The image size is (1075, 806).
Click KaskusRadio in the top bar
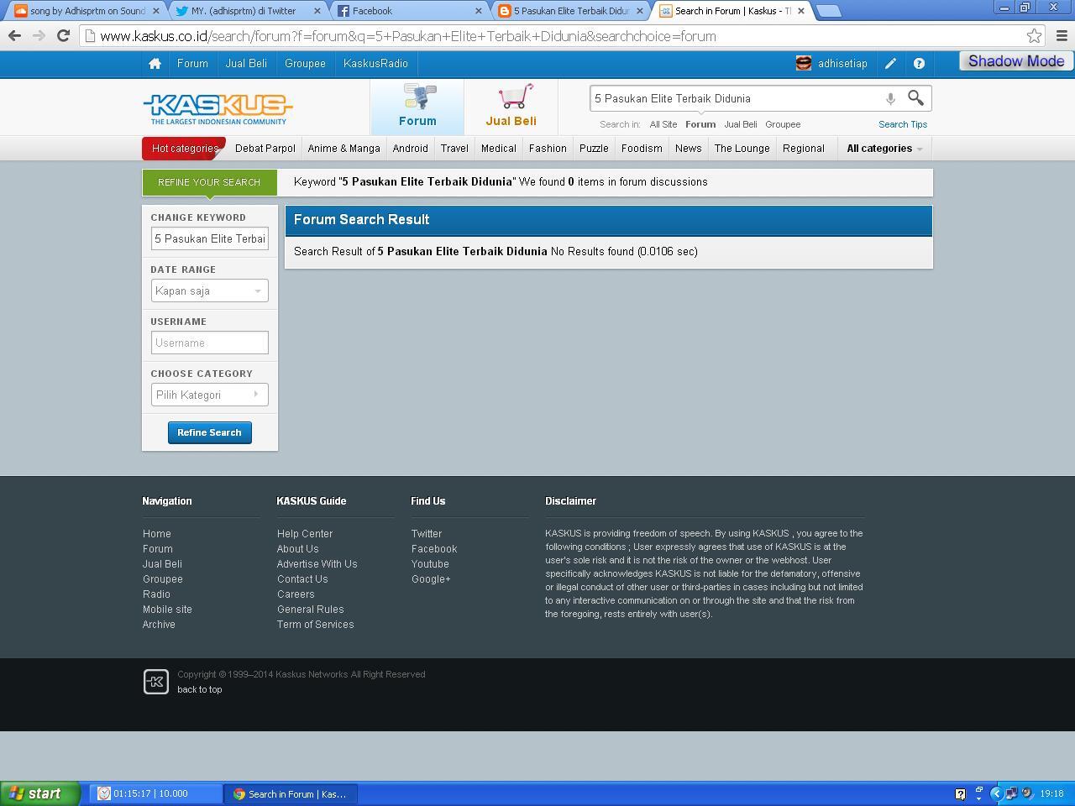coord(375,64)
